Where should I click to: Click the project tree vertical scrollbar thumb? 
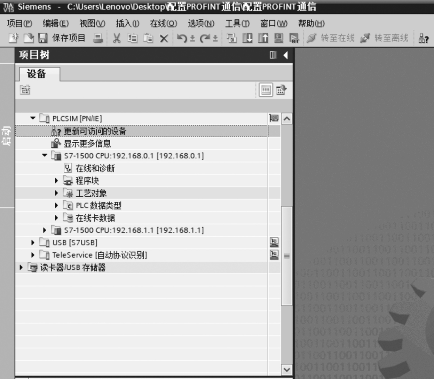(x=287, y=256)
